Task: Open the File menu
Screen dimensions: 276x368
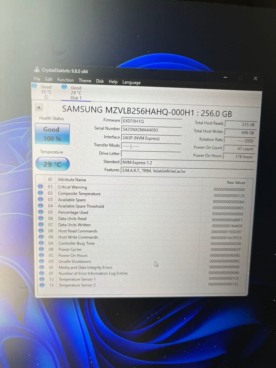Action: [37, 79]
